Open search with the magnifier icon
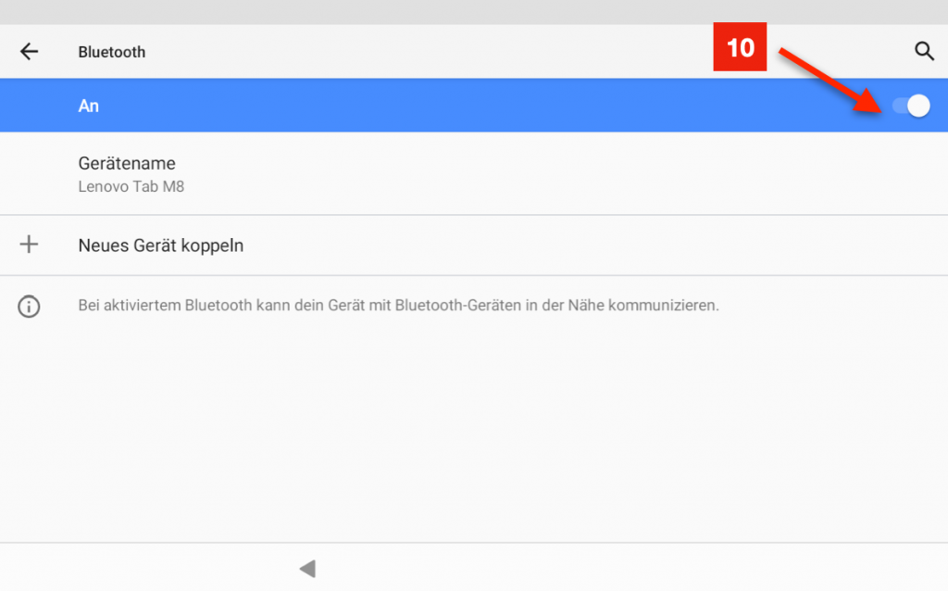 [x=924, y=52]
